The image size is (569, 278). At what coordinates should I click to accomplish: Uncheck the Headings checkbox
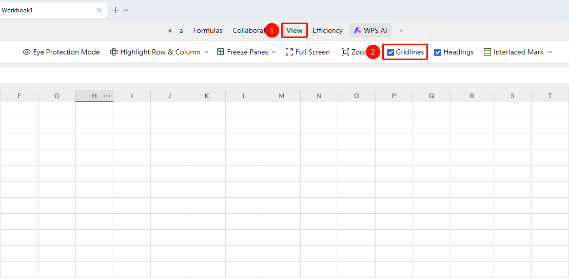[438, 52]
